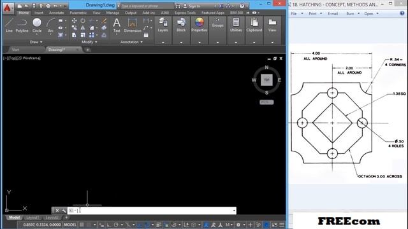This screenshot has width=408, height=229.
Task: Select the Text annotation tool
Action: pos(117,25)
